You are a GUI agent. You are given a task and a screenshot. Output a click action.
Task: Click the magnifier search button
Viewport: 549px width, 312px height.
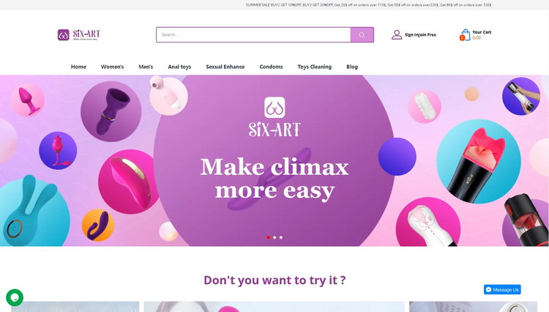coord(362,34)
